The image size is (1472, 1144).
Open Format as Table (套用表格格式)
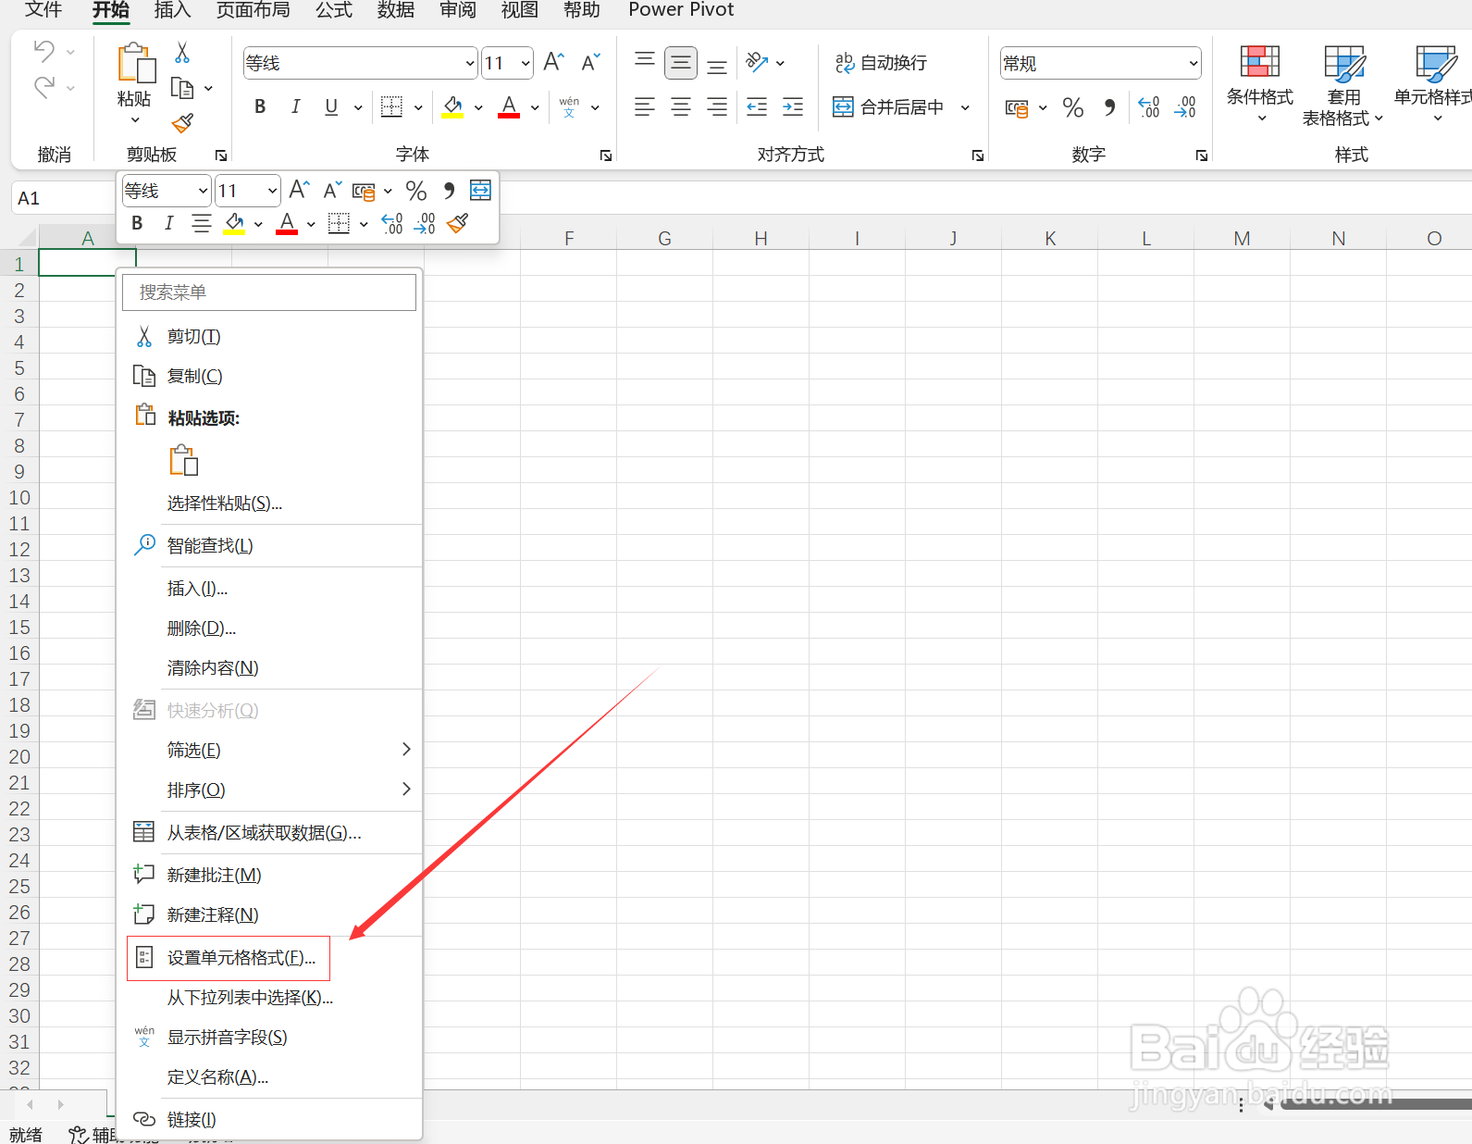tap(1342, 85)
